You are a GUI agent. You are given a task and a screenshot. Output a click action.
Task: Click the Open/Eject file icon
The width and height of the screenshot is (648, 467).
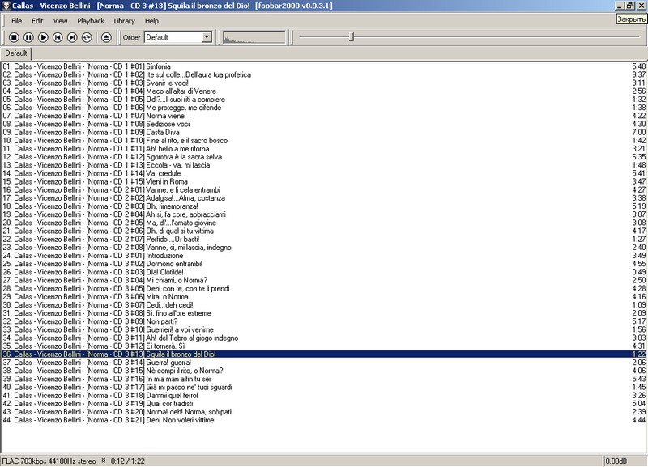pyautogui.click(x=106, y=37)
